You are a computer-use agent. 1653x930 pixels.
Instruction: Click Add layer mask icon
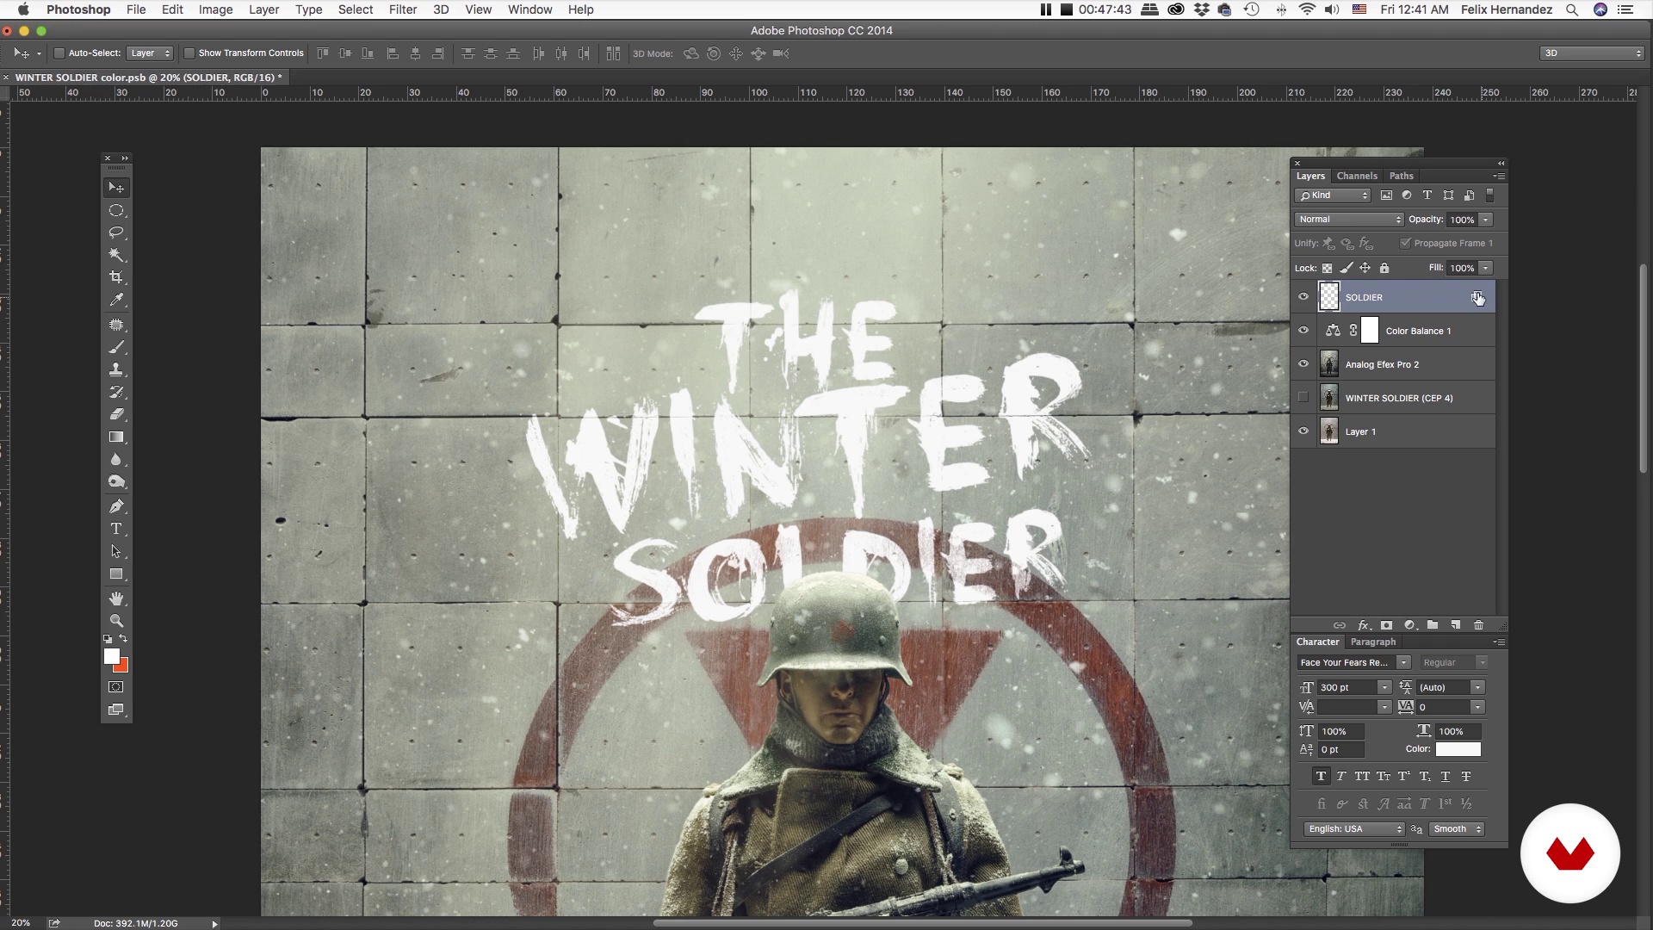pos(1386,625)
